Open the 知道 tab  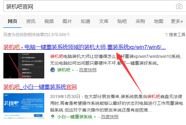(x=85, y=21)
